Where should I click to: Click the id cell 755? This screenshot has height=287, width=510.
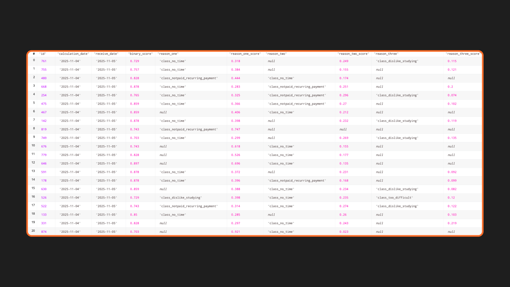point(44,70)
